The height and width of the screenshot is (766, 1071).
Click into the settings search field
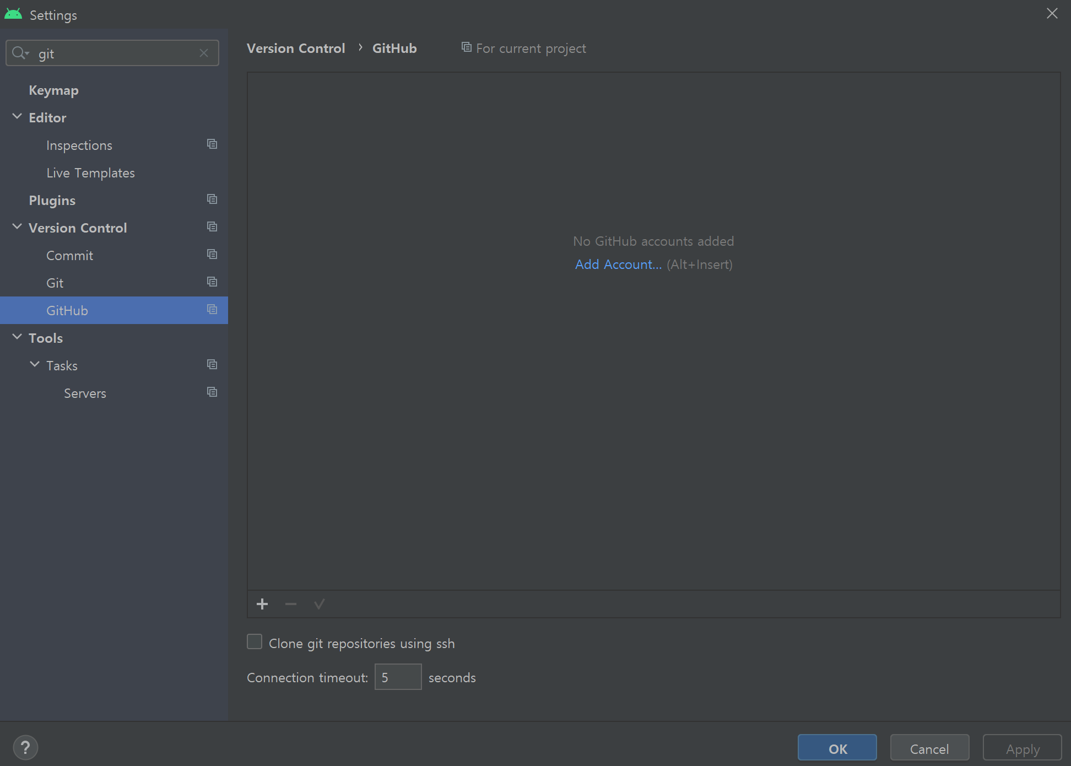pos(113,53)
